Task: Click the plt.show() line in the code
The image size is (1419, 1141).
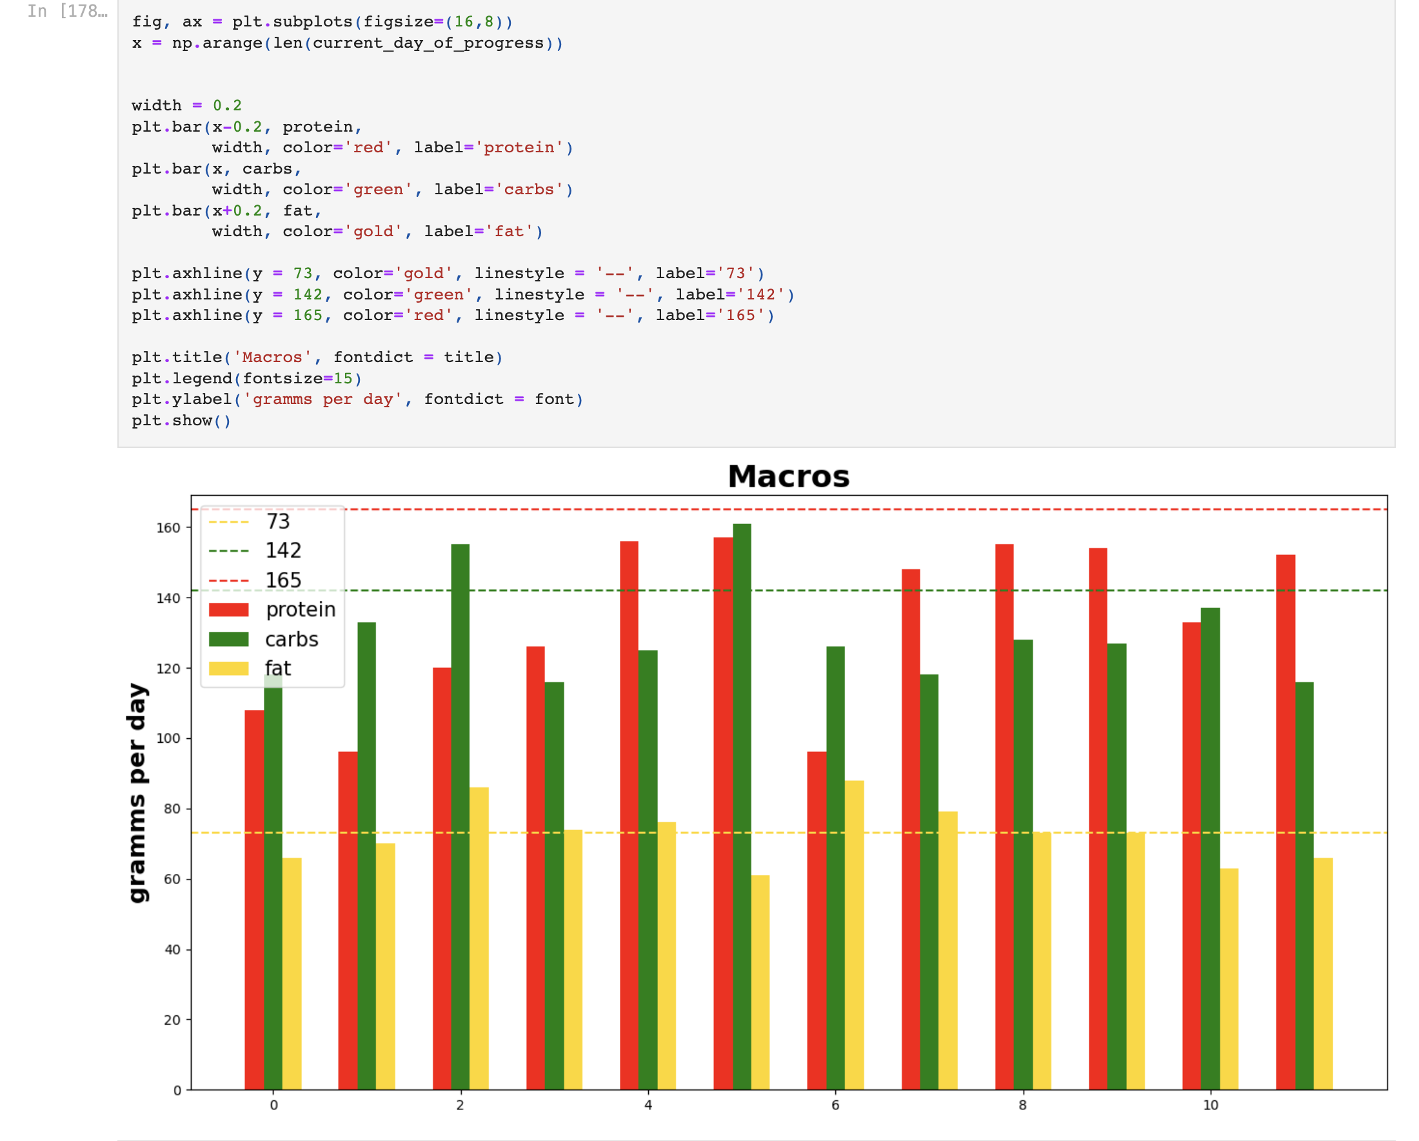Action: [181, 421]
